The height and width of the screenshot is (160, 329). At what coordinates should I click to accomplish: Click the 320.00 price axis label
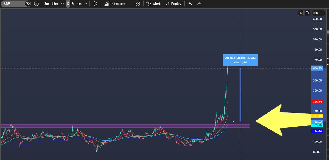tap(317, 91)
